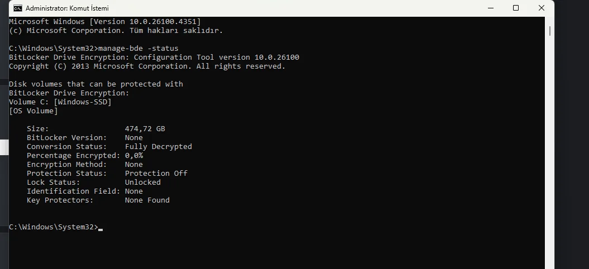Close the Administrator Komut İstemi window
Viewport: 589px width, 269px height.
pyautogui.click(x=542, y=8)
